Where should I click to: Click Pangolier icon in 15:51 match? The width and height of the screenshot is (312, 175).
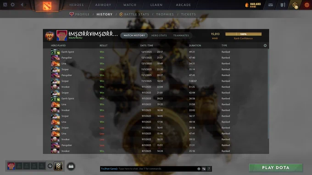click(56, 145)
